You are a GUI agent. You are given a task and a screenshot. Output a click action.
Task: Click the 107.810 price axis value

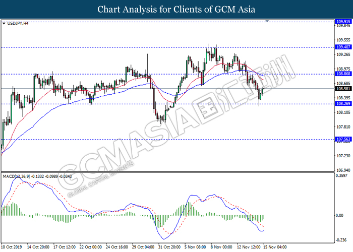(x=343, y=127)
